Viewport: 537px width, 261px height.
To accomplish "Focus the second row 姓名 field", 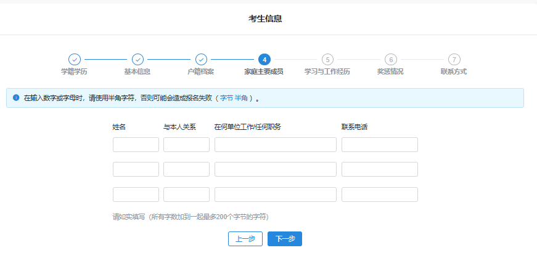I will 136,169.
